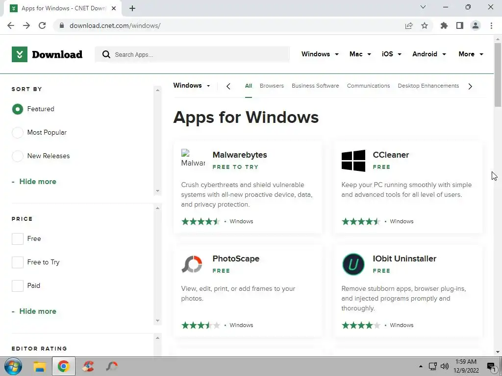Image resolution: width=502 pixels, height=376 pixels.
Task: Switch to the Business Software tab
Action: click(315, 86)
